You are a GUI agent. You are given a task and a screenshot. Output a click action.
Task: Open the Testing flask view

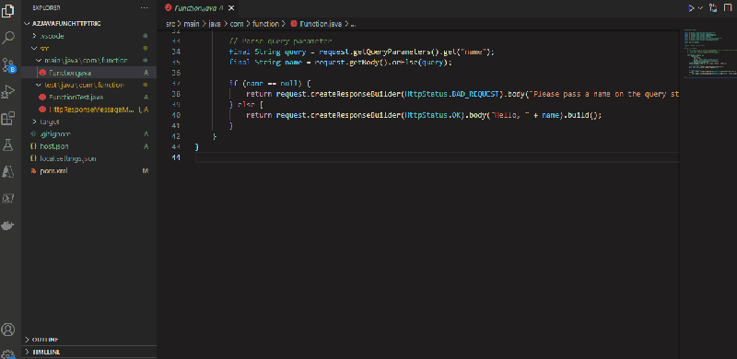(x=8, y=145)
